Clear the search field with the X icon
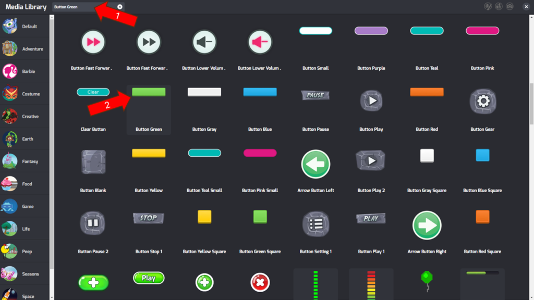534x300 pixels. coord(120,7)
